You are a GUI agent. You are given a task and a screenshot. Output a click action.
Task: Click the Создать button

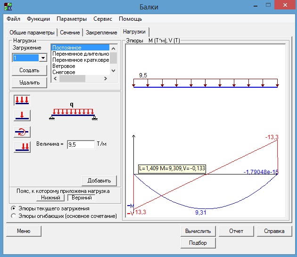click(29, 70)
